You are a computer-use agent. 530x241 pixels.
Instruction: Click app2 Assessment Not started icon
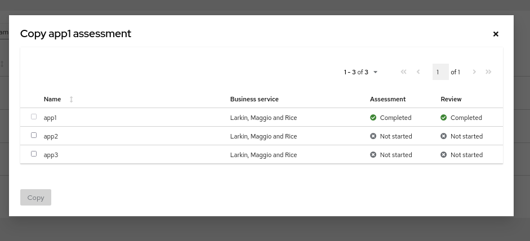[373, 136]
